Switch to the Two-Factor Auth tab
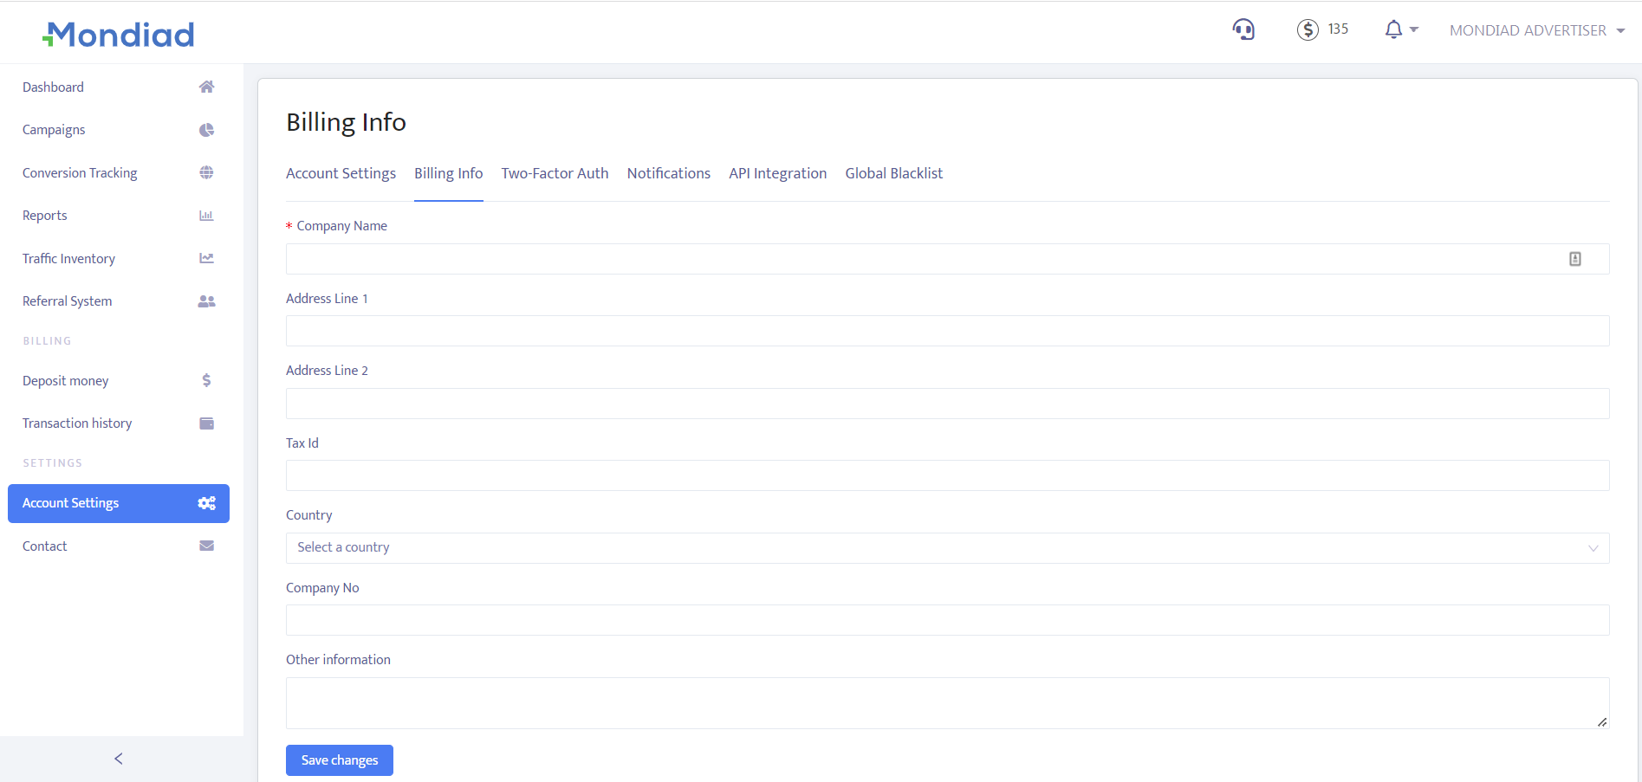1642x782 pixels. 555,173
